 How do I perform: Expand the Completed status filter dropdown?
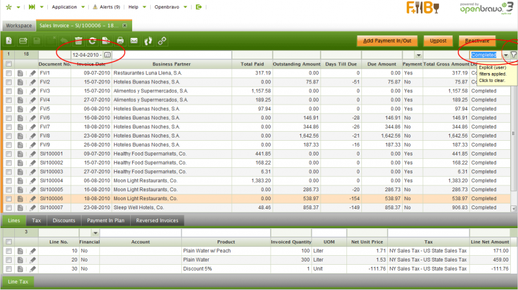tap(505, 56)
